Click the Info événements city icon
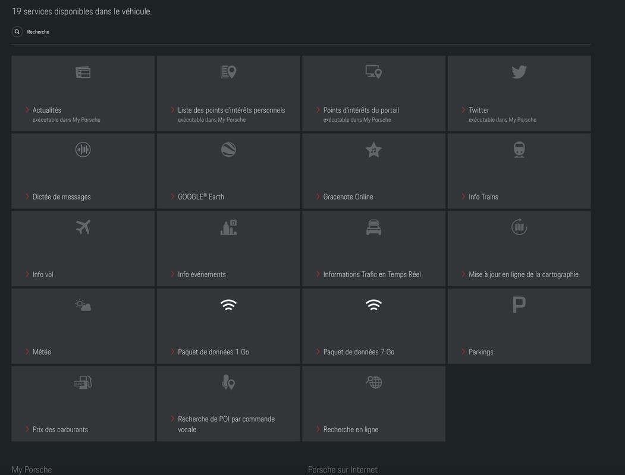The image size is (625, 475). click(x=228, y=227)
